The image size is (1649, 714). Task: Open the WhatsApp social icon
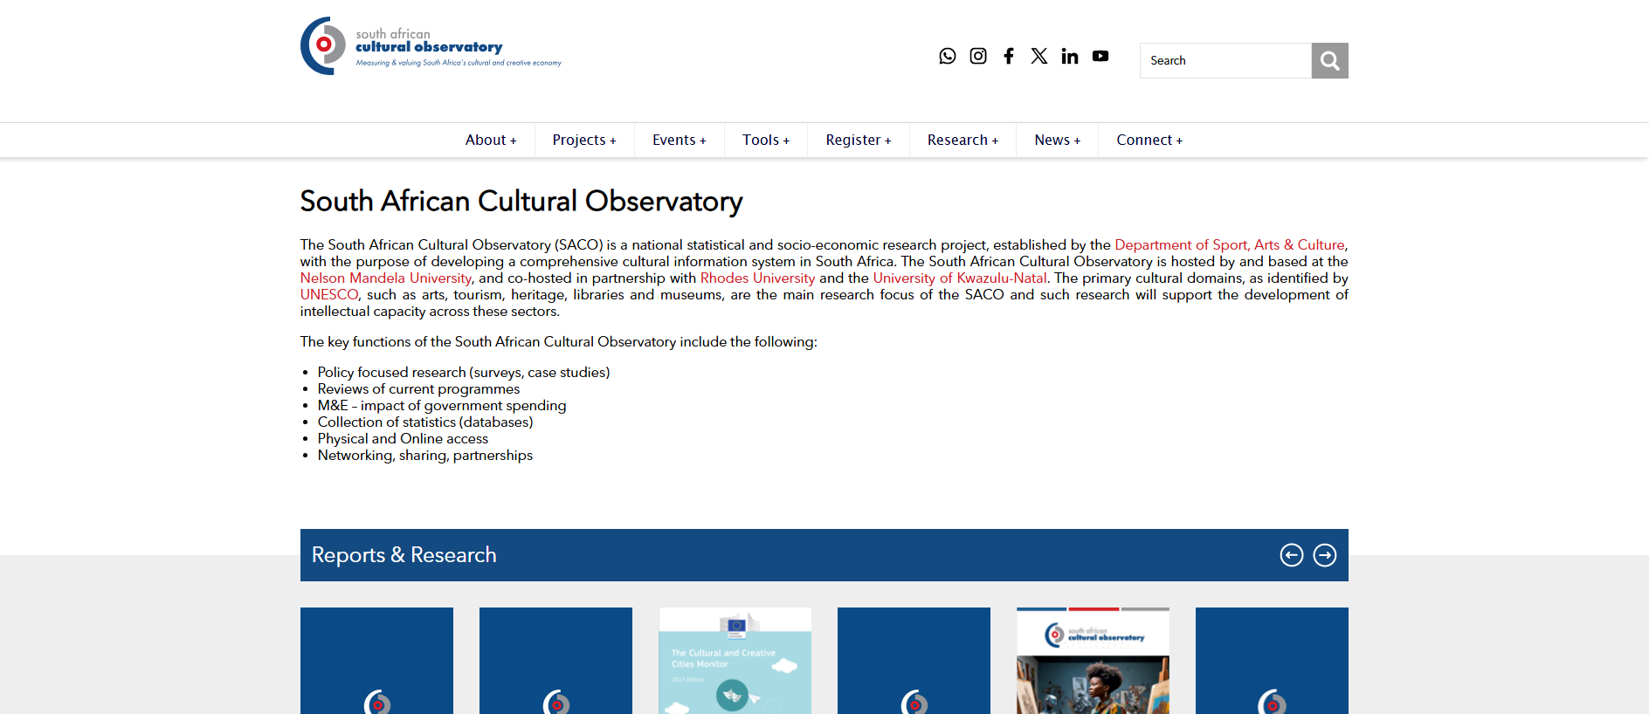click(948, 56)
